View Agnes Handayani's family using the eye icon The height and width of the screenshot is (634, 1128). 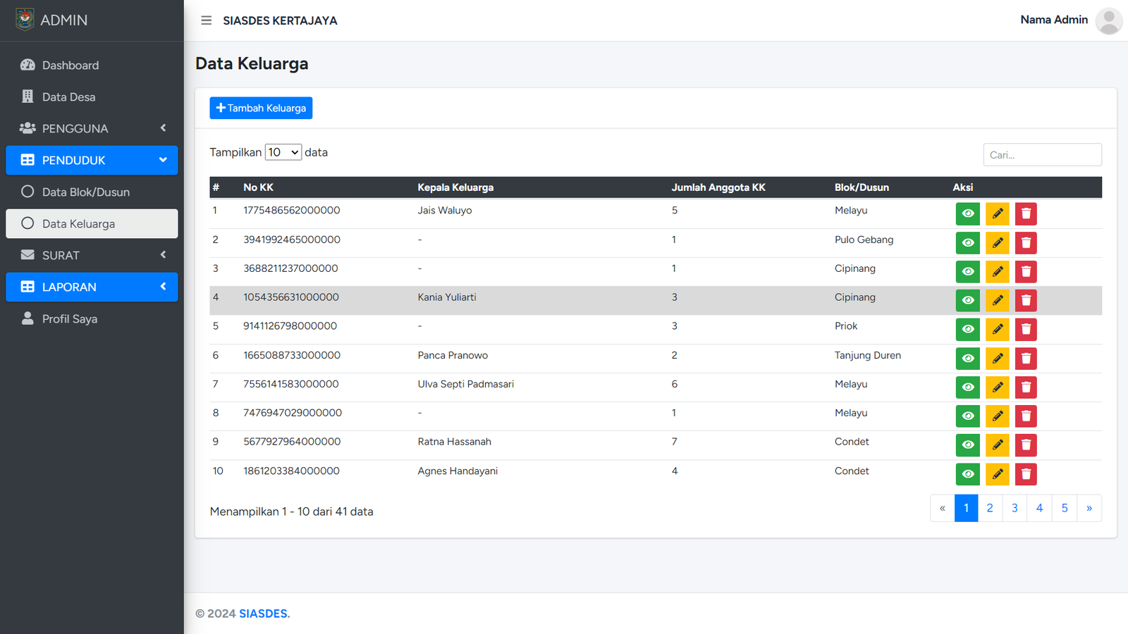point(967,474)
